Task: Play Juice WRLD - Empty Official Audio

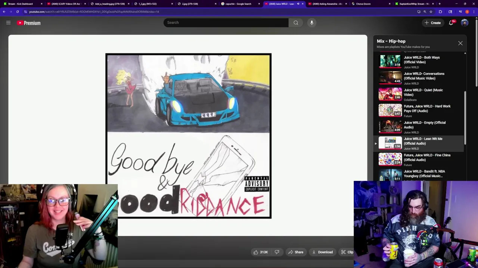Action: [419, 127]
